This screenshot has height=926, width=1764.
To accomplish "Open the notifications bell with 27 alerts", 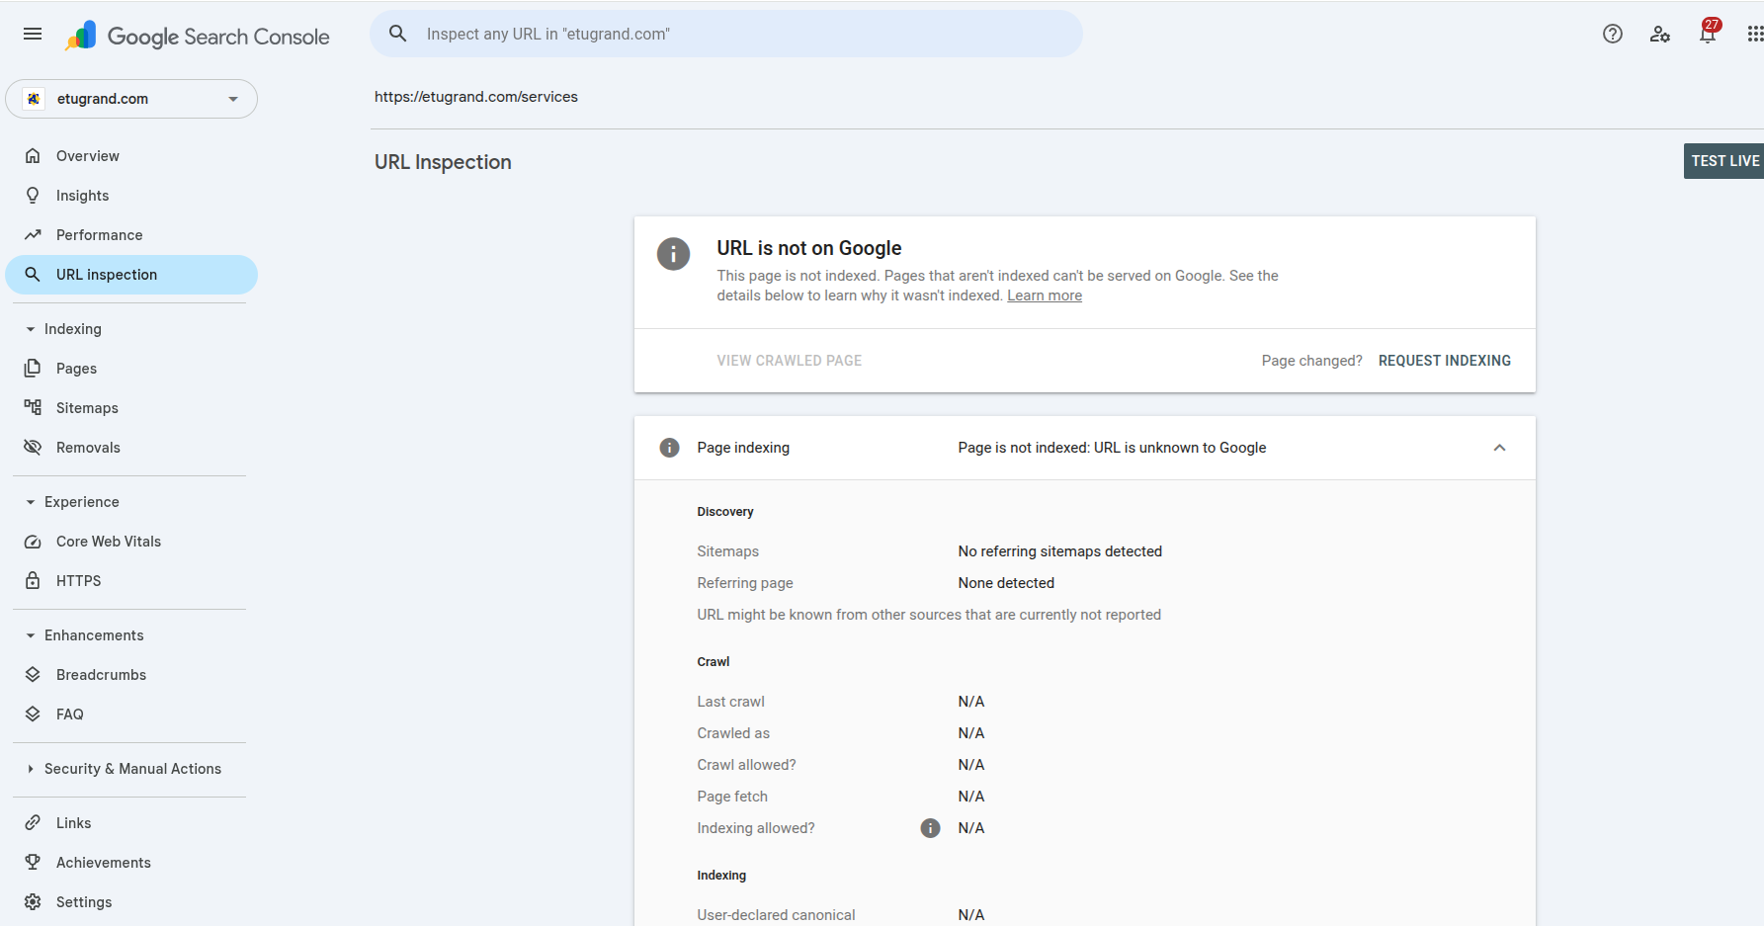I will tap(1707, 35).
